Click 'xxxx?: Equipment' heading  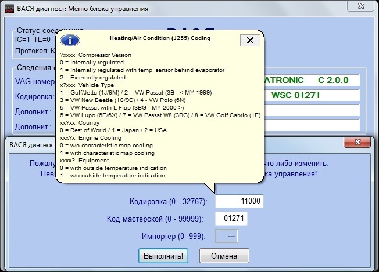coord(84,161)
